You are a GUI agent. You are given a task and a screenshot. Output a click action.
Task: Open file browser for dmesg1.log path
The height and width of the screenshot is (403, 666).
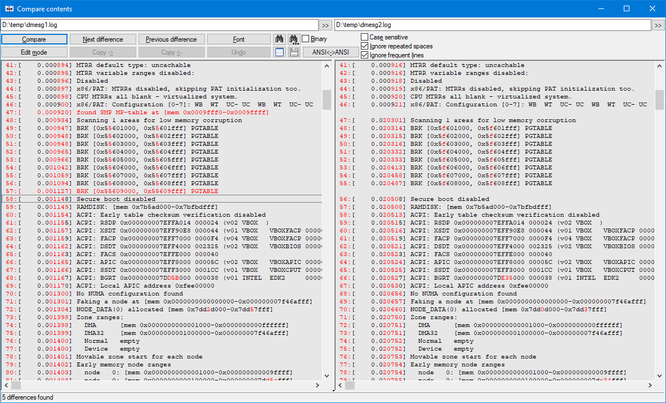coord(325,25)
